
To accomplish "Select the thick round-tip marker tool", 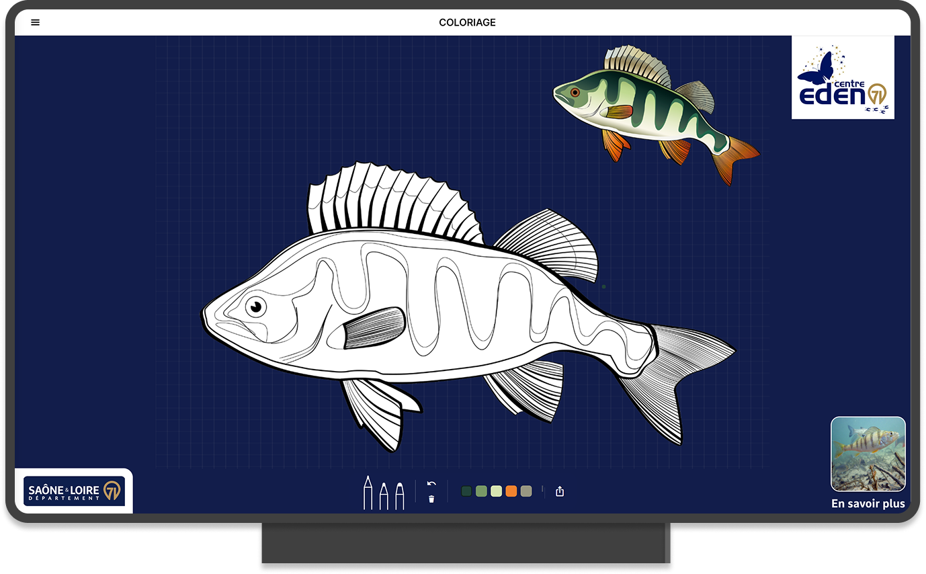I will point(399,495).
